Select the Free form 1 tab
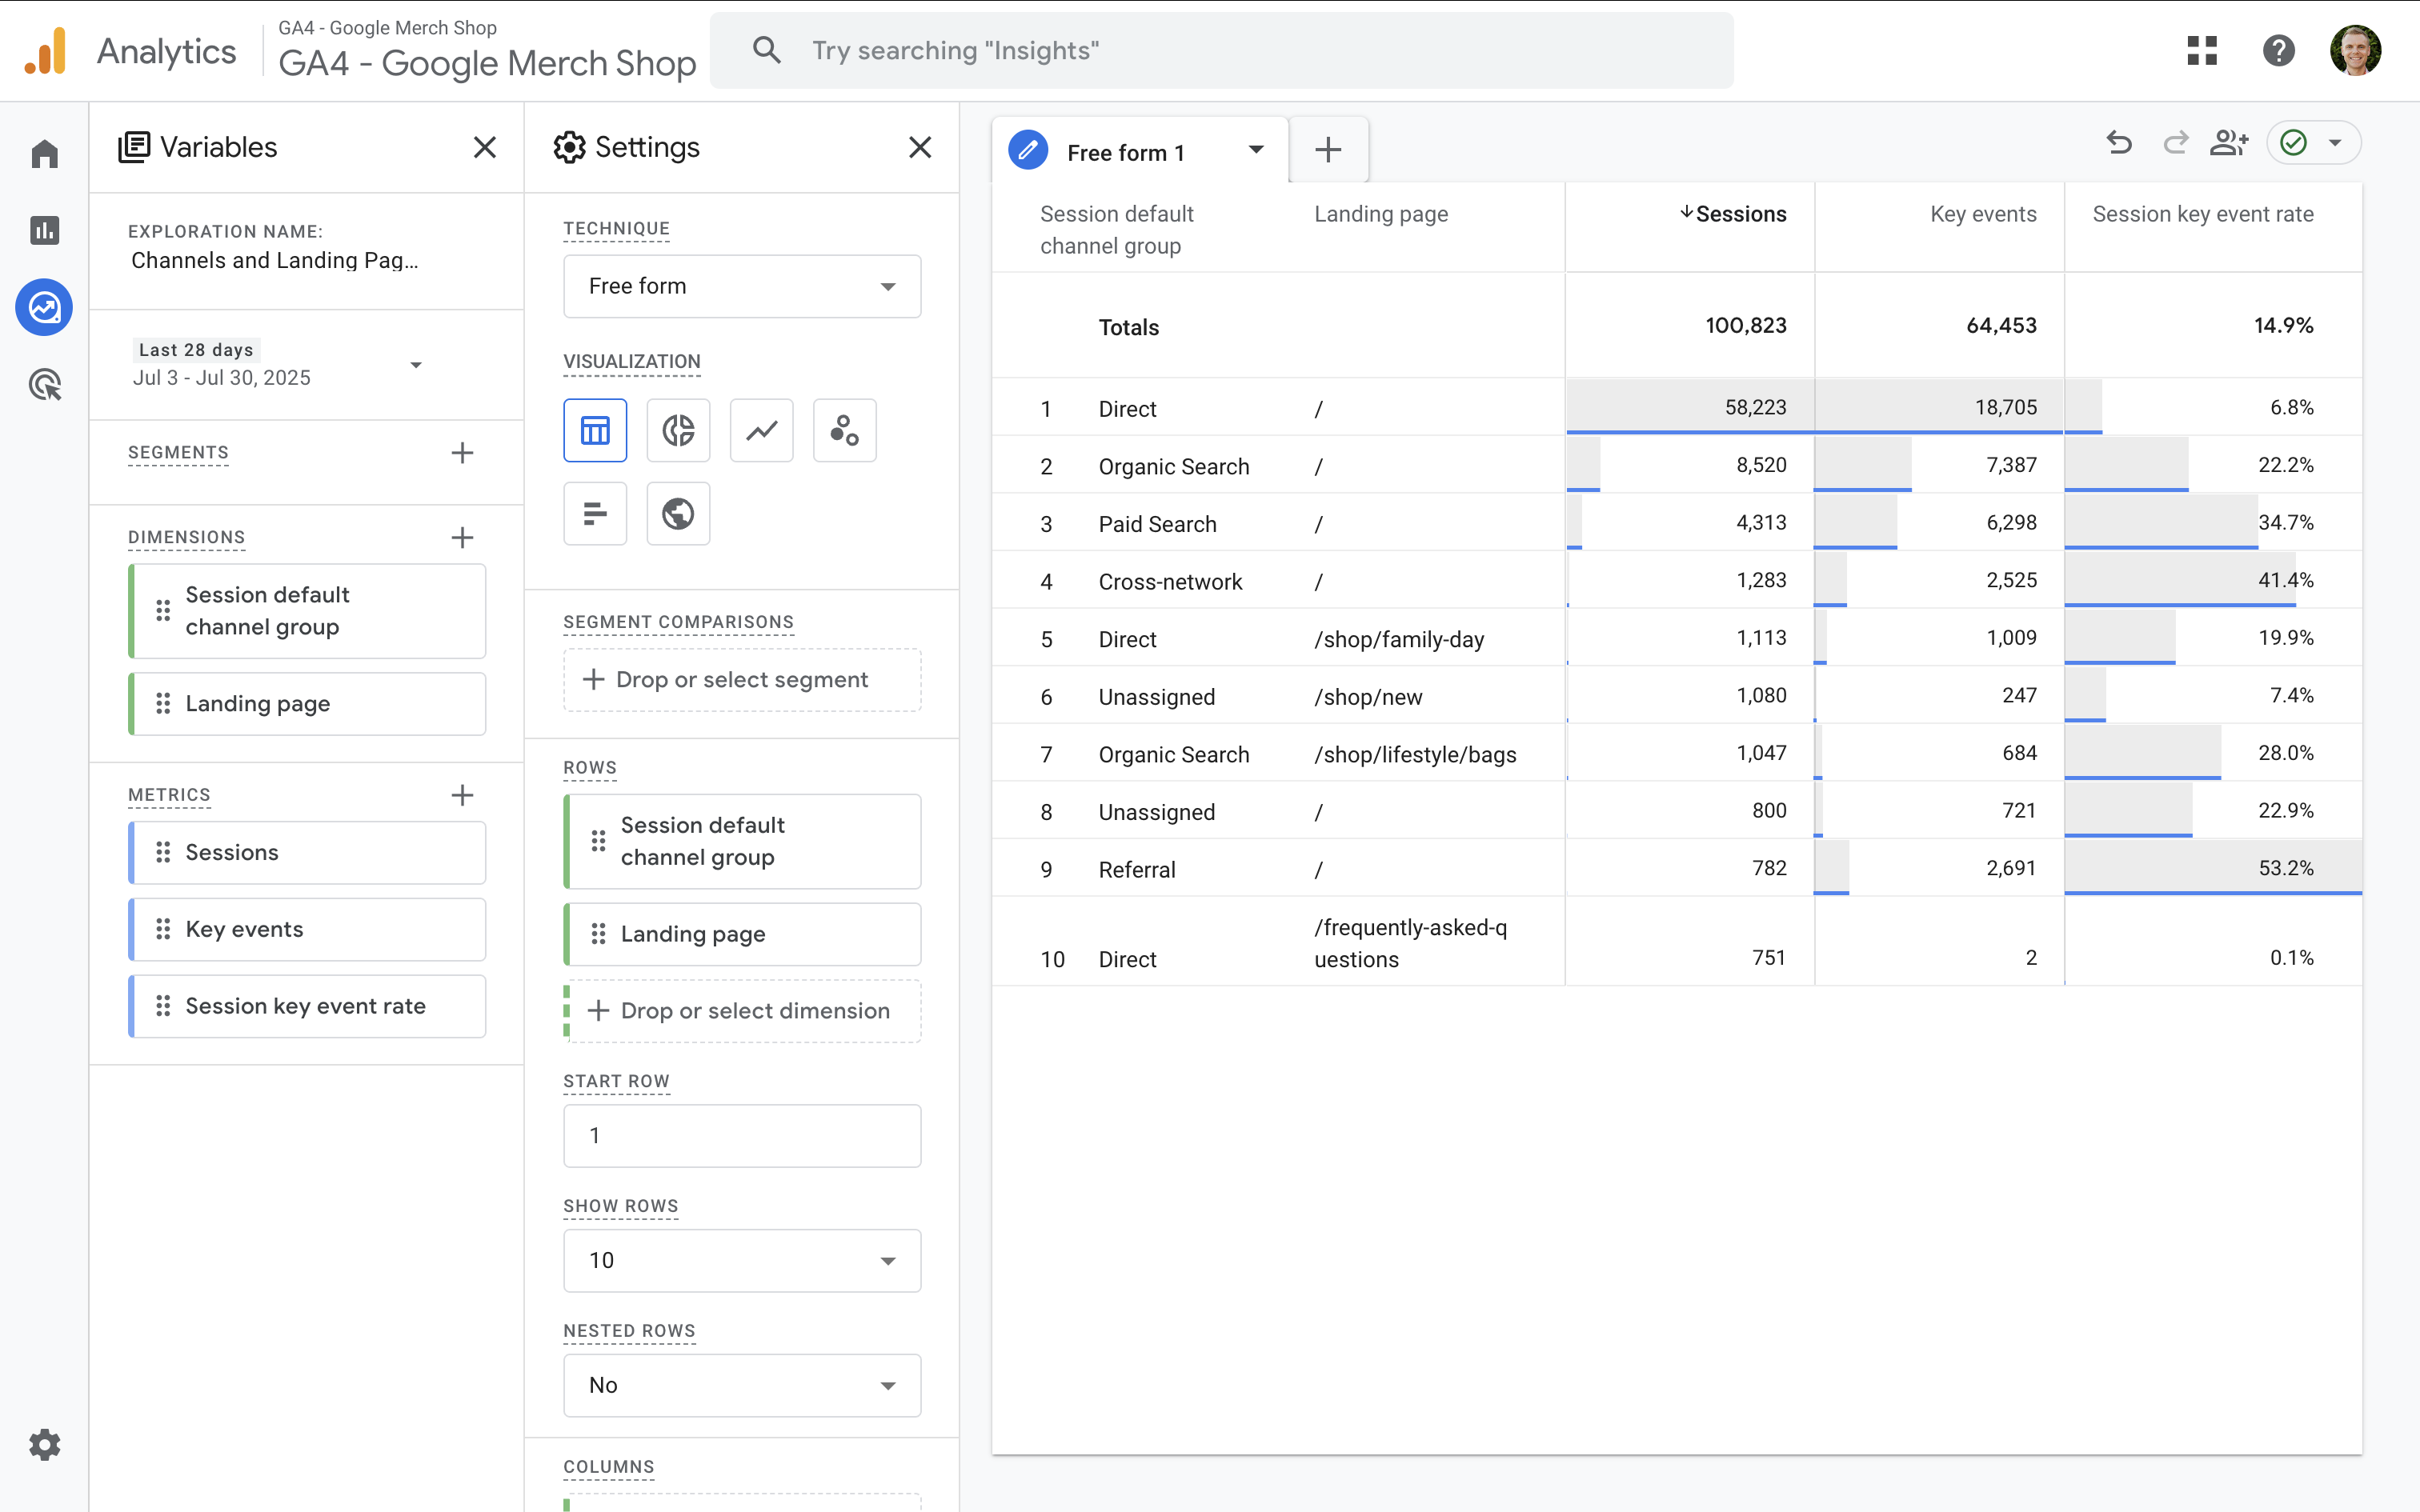The image size is (2420, 1512). point(1140,150)
